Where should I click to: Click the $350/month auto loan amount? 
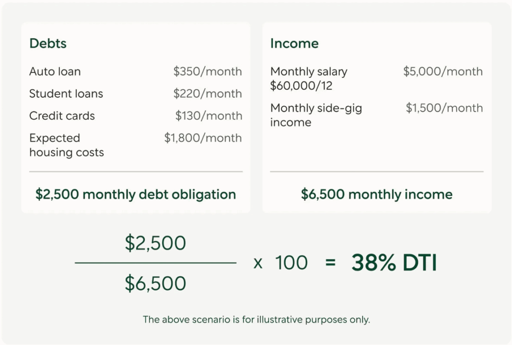pyautogui.click(x=207, y=71)
